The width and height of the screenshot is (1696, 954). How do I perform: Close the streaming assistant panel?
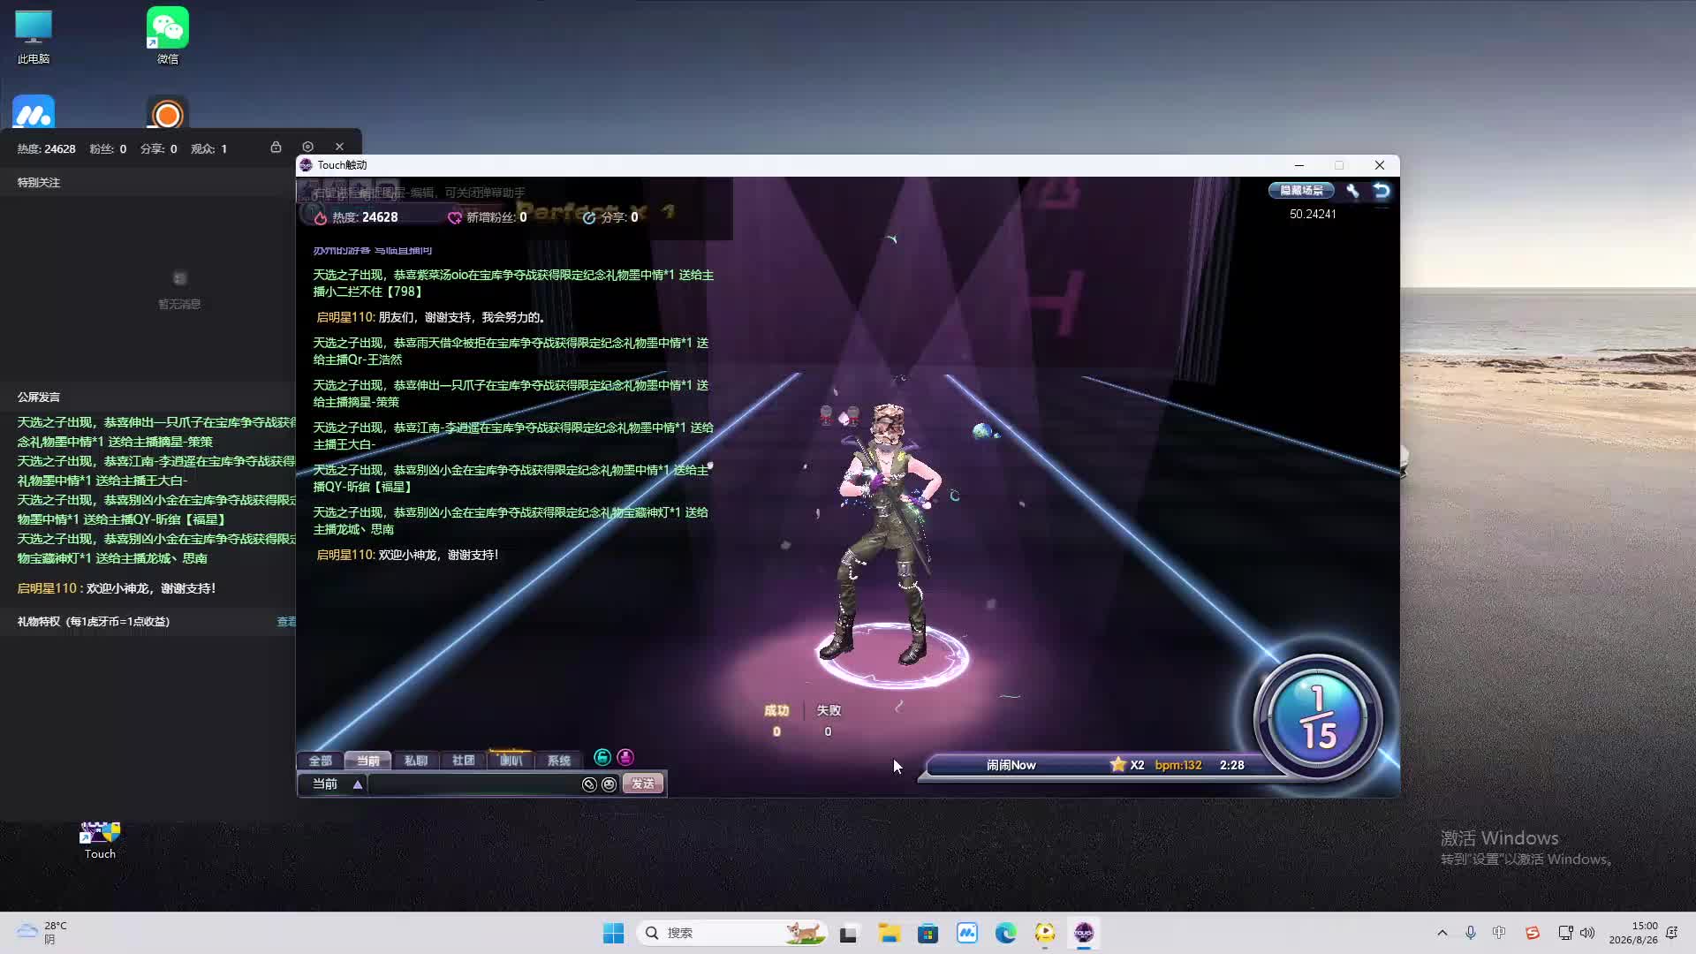coord(339,147)
